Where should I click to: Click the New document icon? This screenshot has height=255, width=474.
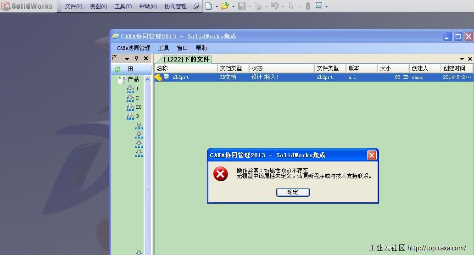pos(209,6)
